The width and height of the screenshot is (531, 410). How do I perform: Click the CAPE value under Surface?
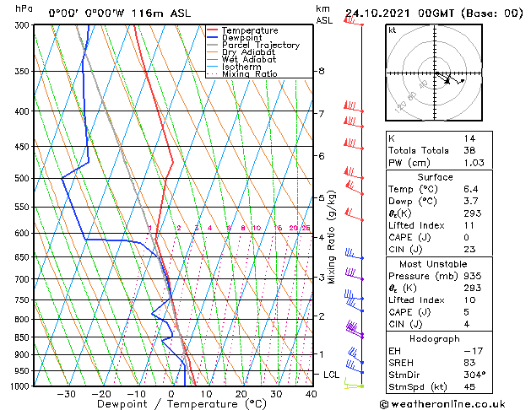pos(467,237)
